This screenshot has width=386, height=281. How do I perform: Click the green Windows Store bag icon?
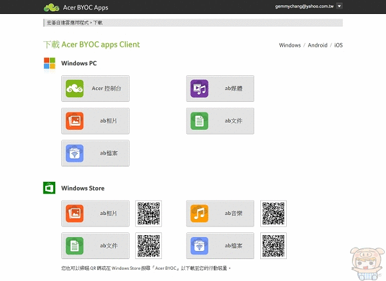click(49, 188)
